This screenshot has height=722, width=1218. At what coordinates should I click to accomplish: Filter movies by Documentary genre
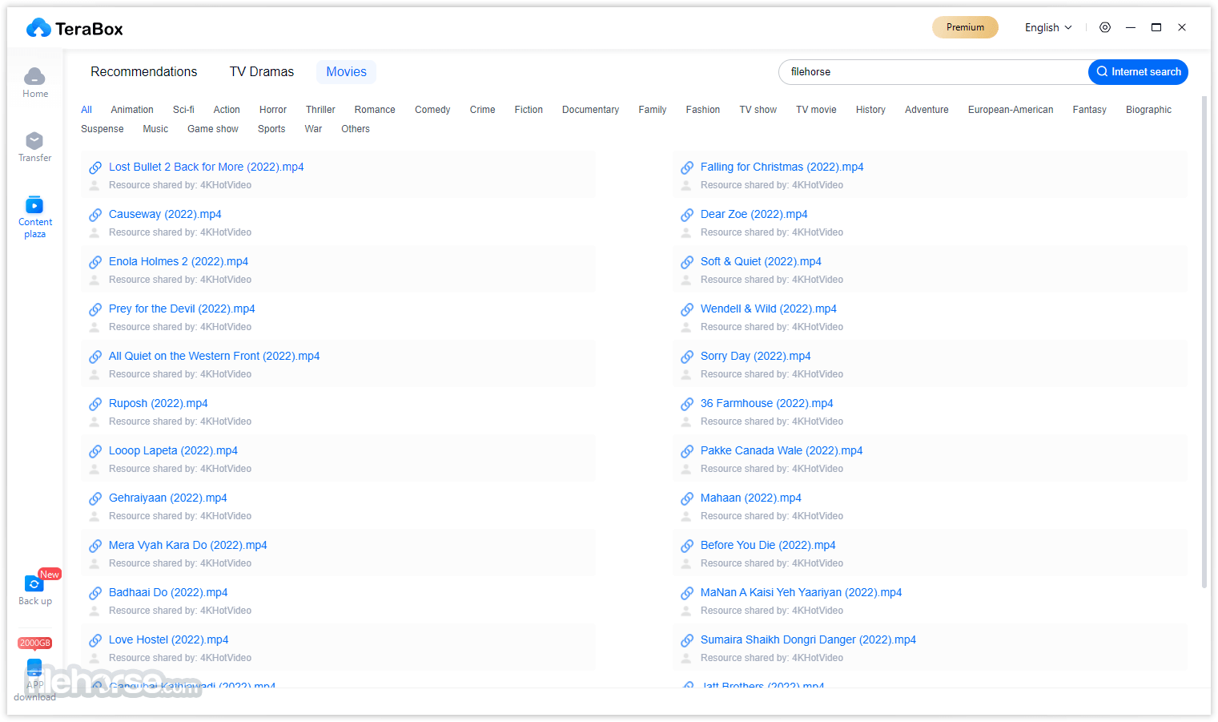coord(590,110)
